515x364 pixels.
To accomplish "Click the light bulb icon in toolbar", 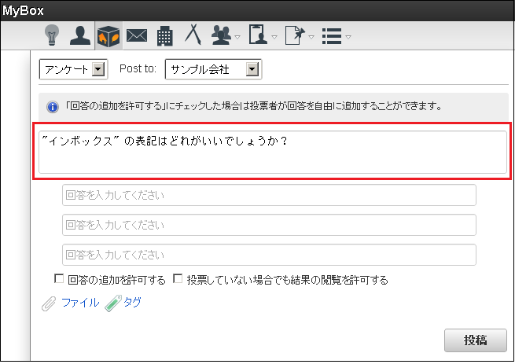I will click(x=52, y=35).
